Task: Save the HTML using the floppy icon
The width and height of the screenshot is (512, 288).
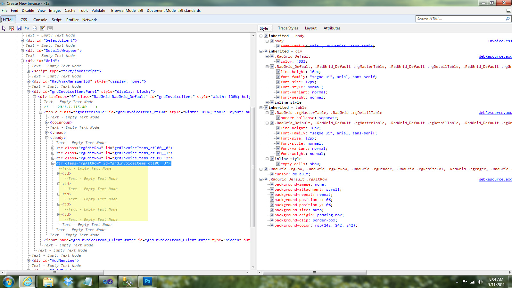Action: 19,28
